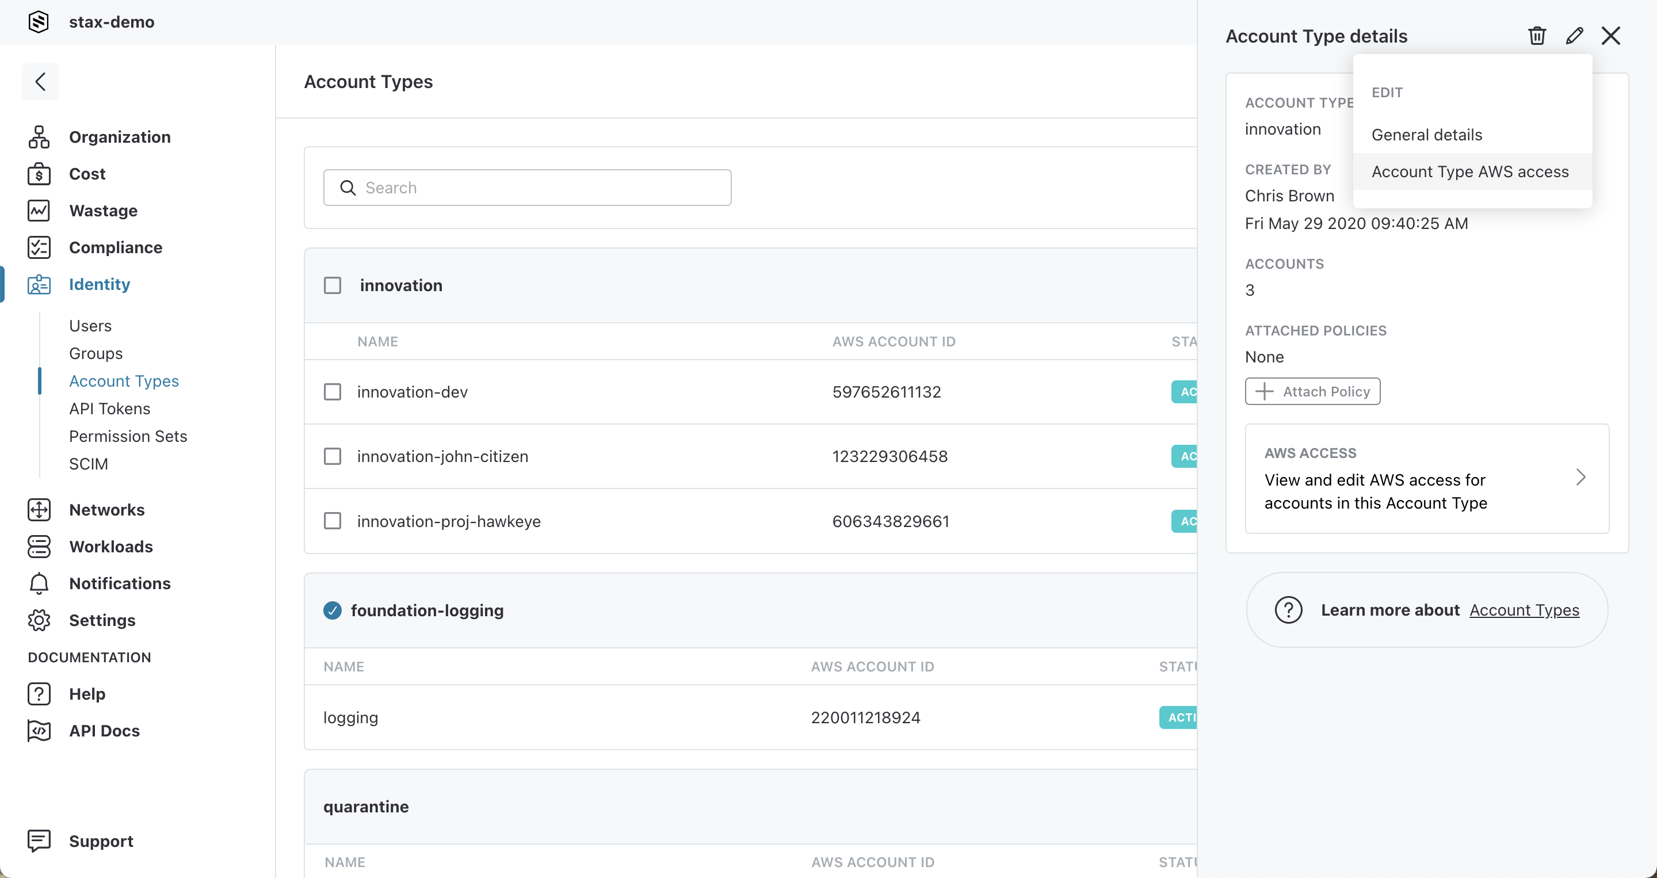
Task: Open the Compliance checklist icon
Action: 39,247
